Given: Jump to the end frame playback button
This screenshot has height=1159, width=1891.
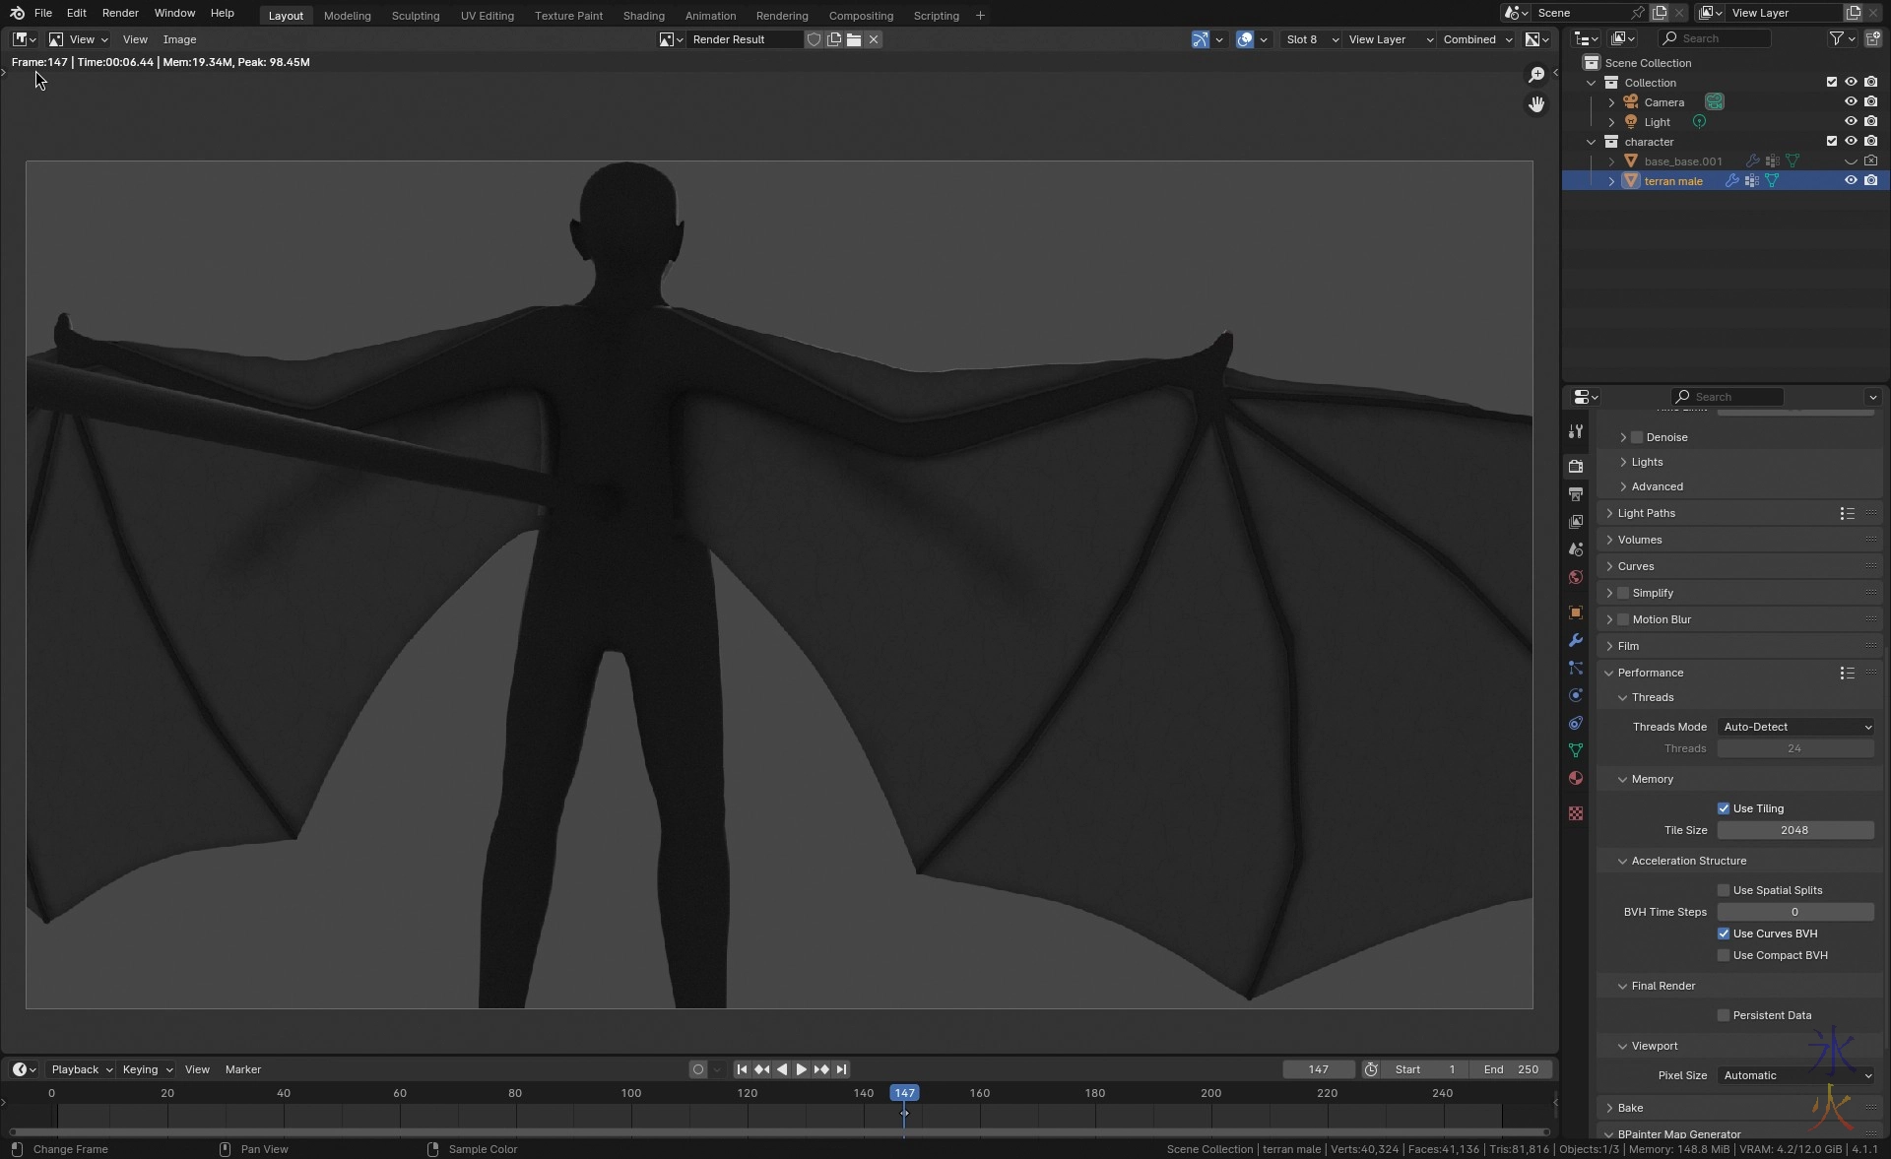Looking at the screenshot, I should point(841,1069).
